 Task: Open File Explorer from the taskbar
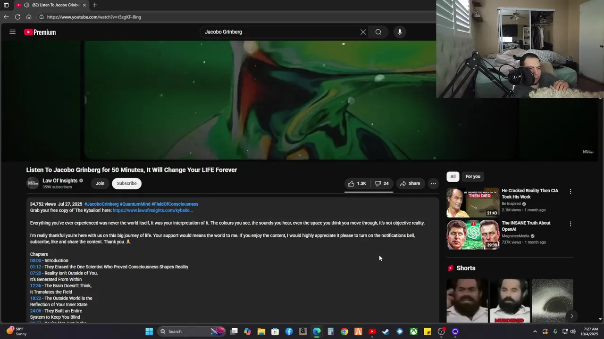[261, 331]
